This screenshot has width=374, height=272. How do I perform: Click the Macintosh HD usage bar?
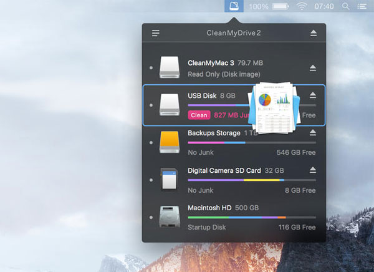tap(252, 217)
